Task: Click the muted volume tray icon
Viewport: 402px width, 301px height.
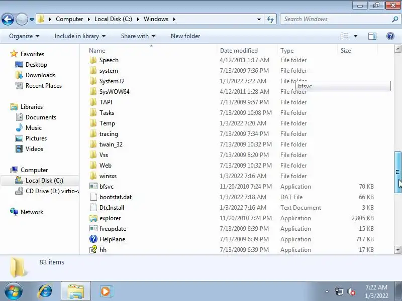Action: pos(351,291)
